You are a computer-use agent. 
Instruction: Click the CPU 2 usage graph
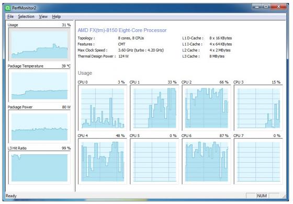click(206, 108)
